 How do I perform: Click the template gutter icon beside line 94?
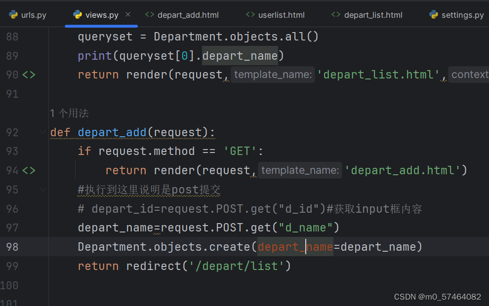pos(28,170)
